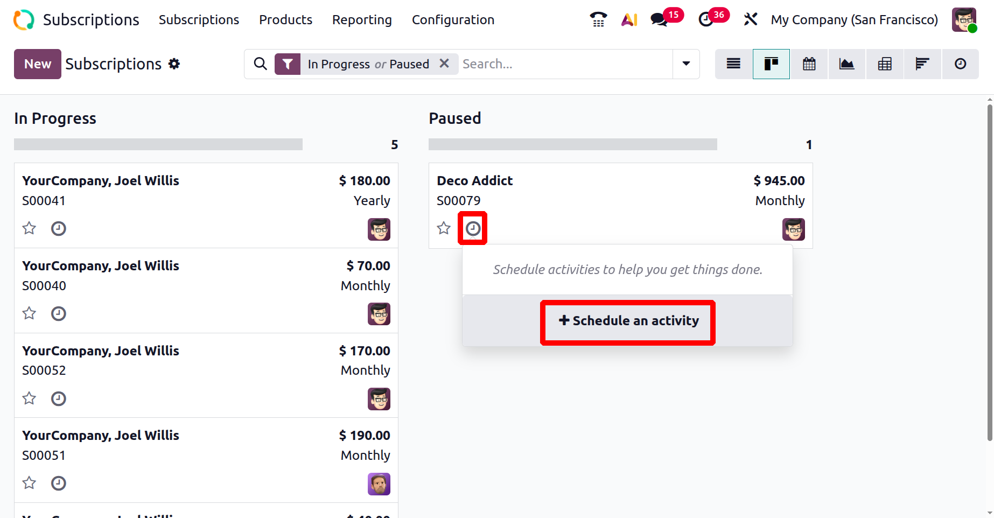Click Schedule an activity
This screenshot has height=518, width=994.
click(x=628, y=321)
